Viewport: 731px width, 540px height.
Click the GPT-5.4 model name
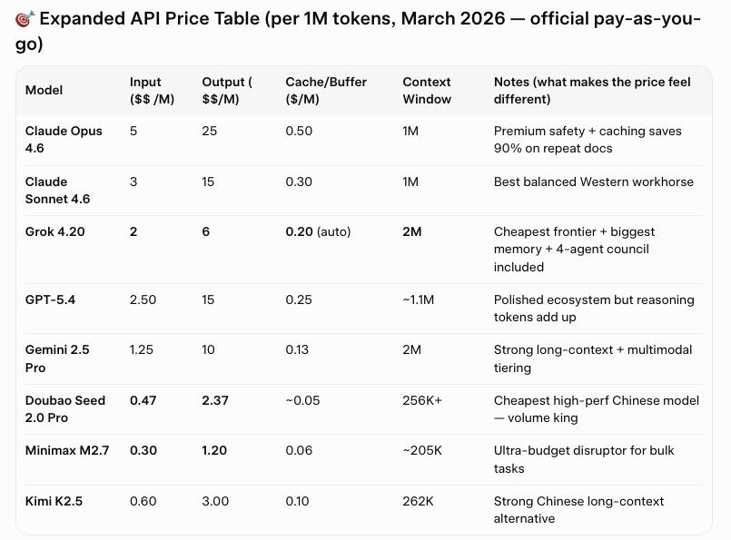click(50, 300)
